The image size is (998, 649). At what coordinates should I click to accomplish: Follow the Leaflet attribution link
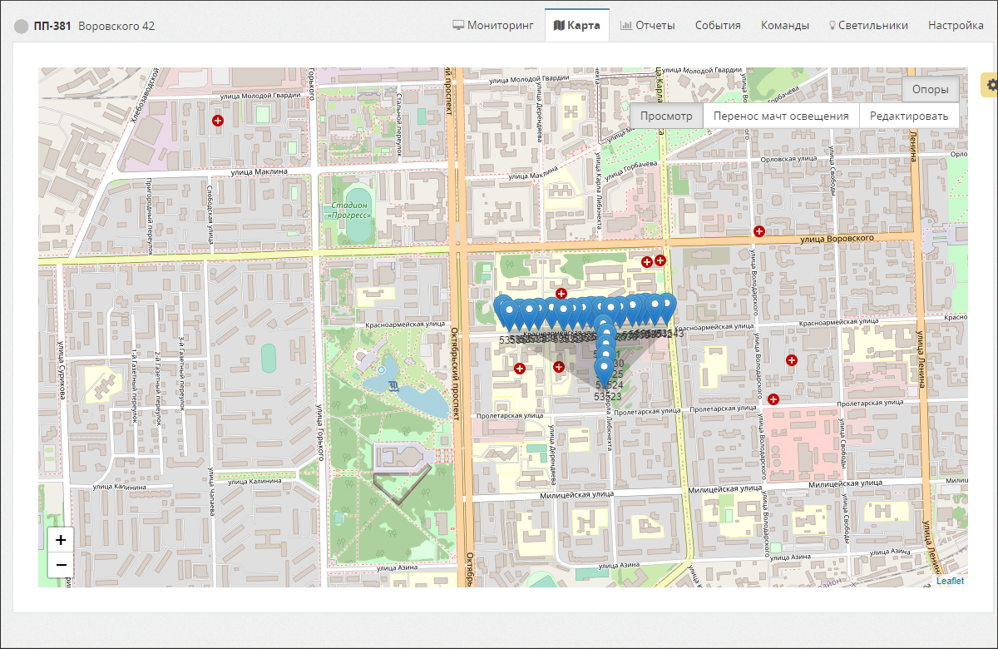tap(950, 581)
